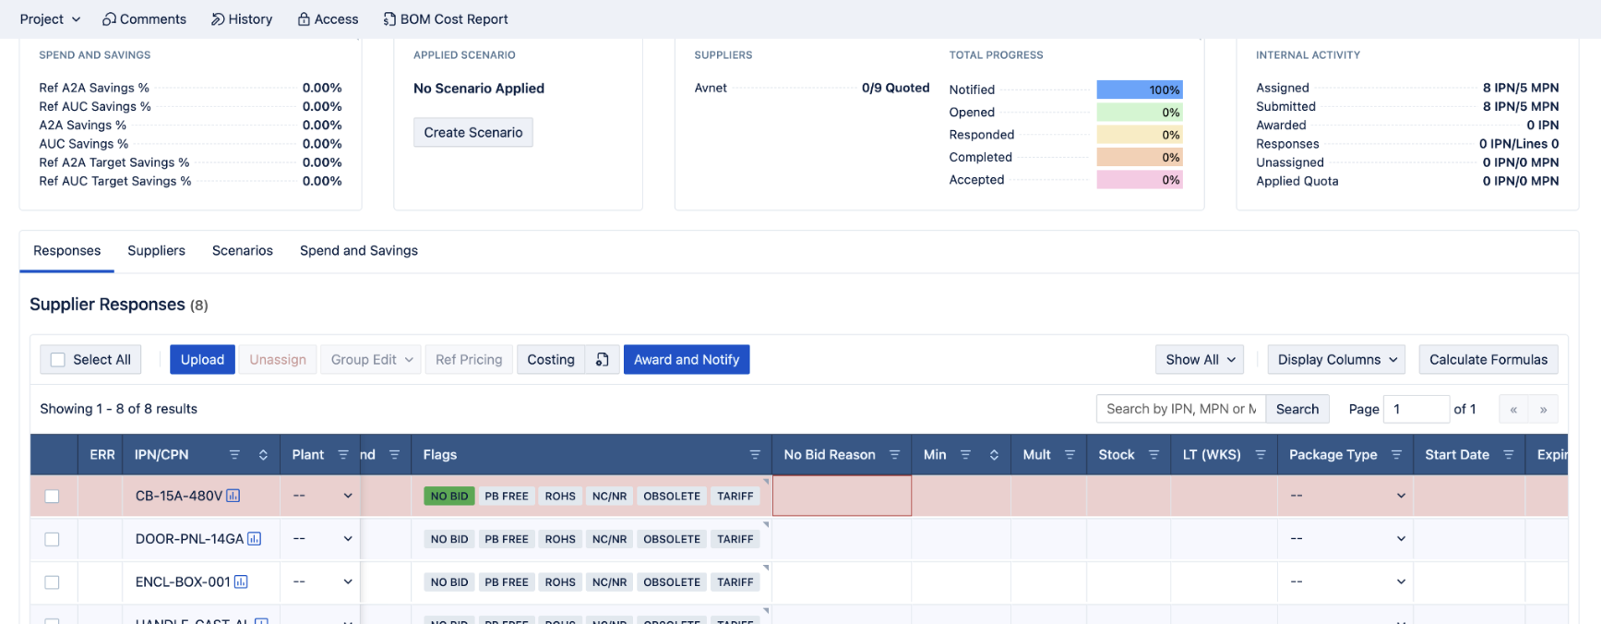Click chart icon beside DOOR-PNL-14GA
The width and height of the screenshot is (1602, 635).
click(x=255, y=539)
